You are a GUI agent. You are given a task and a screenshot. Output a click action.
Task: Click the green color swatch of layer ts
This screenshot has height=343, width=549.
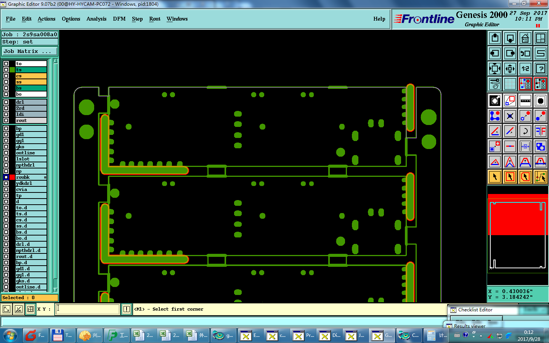coord(13,70)
